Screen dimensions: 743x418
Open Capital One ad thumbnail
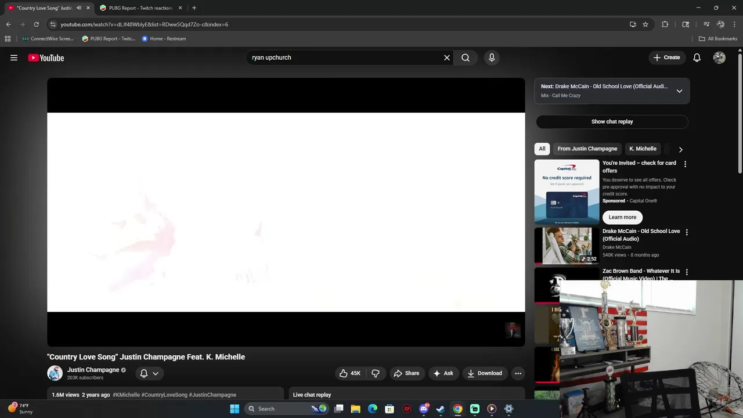[x=567, y=192]
